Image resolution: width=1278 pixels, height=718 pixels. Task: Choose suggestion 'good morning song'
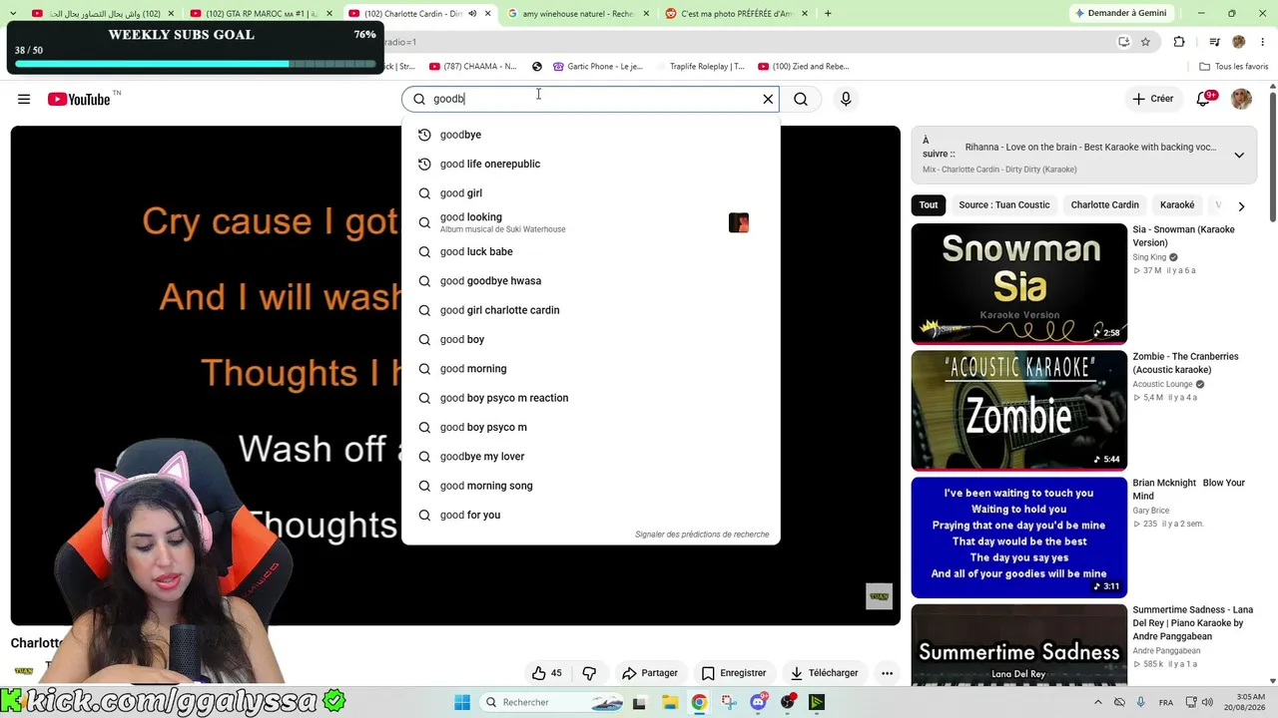click(590, 486)
